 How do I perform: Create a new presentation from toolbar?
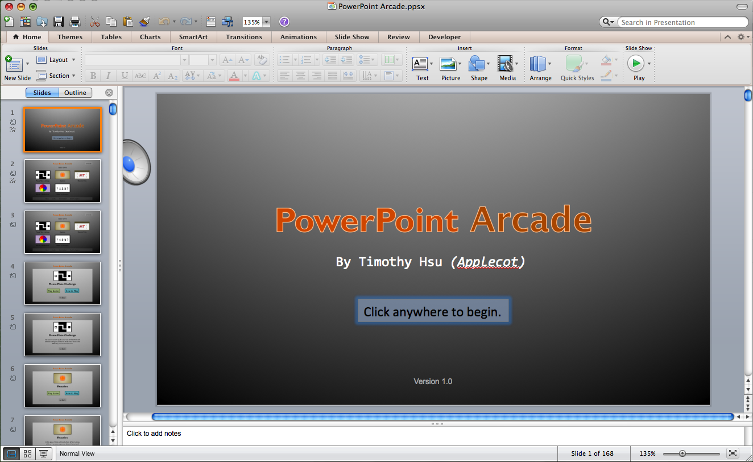[x=9, y=22]
